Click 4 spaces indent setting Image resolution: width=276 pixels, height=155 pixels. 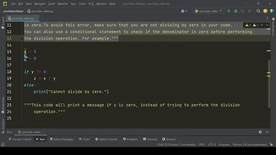(224, 145)
